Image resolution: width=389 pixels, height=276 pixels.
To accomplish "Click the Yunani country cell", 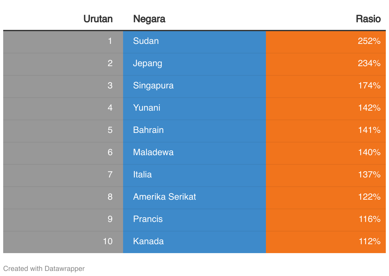I will click(194, 108).
